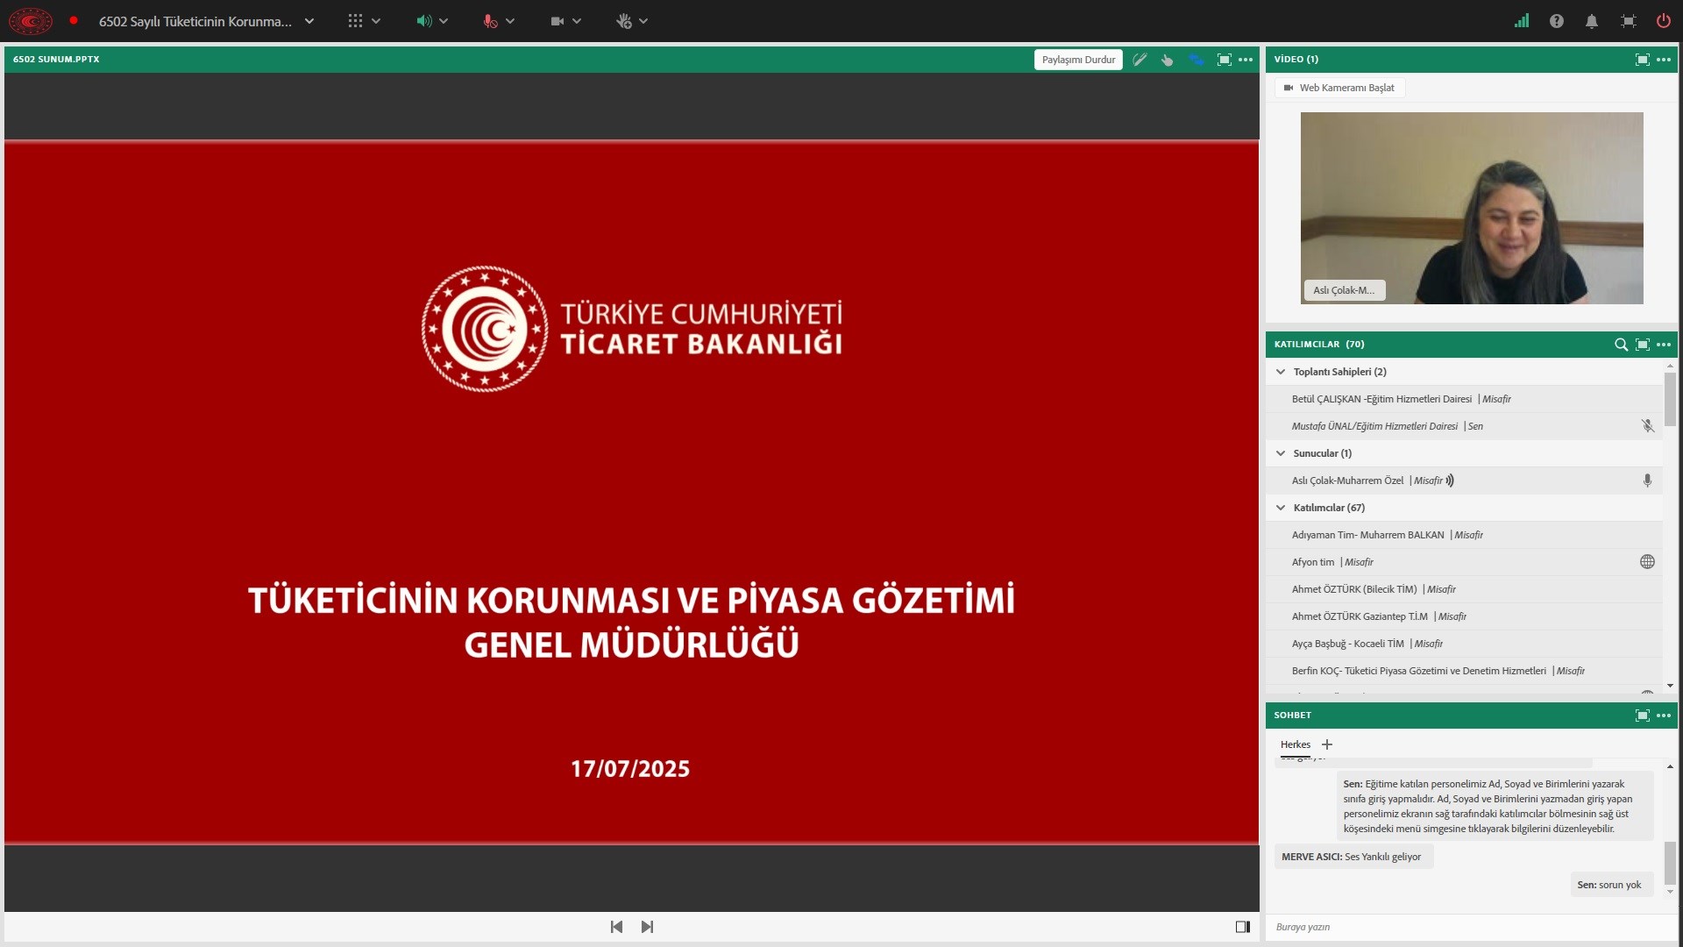Image resolution: width=1683 pixels, height=947 pixels.
Task: Collapse the Sunucular group
Action: point(1281,453)
